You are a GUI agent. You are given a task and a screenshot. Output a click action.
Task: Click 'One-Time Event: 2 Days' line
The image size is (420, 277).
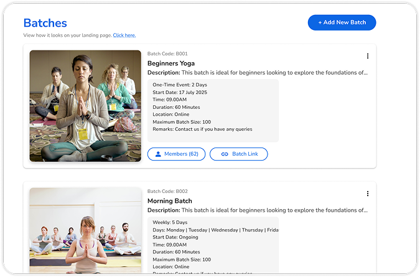(180, 85)
